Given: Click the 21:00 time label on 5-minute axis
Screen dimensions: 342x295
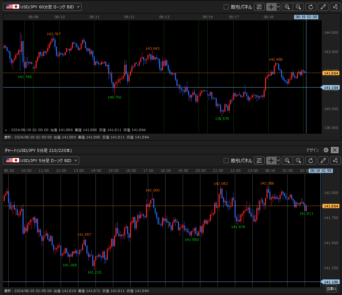Looking at the screenshot, I should coord(218,171).
